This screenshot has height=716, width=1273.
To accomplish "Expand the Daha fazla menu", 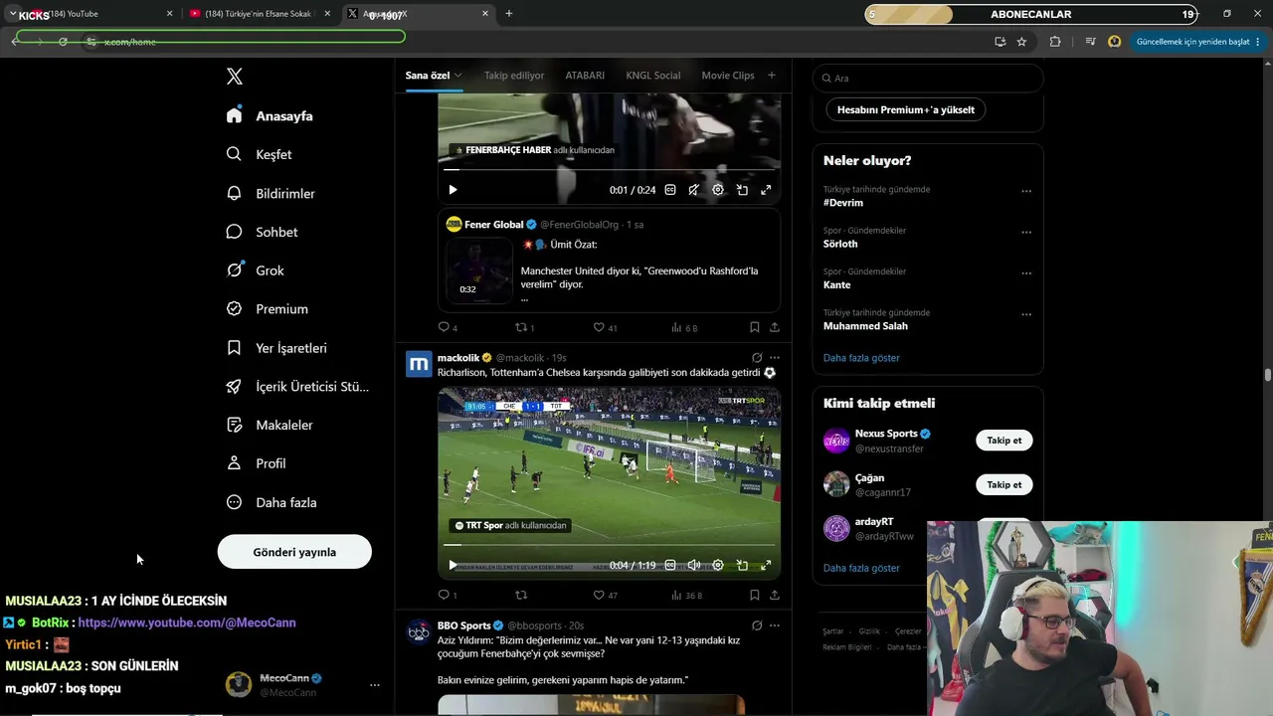I will coord(272,502).
